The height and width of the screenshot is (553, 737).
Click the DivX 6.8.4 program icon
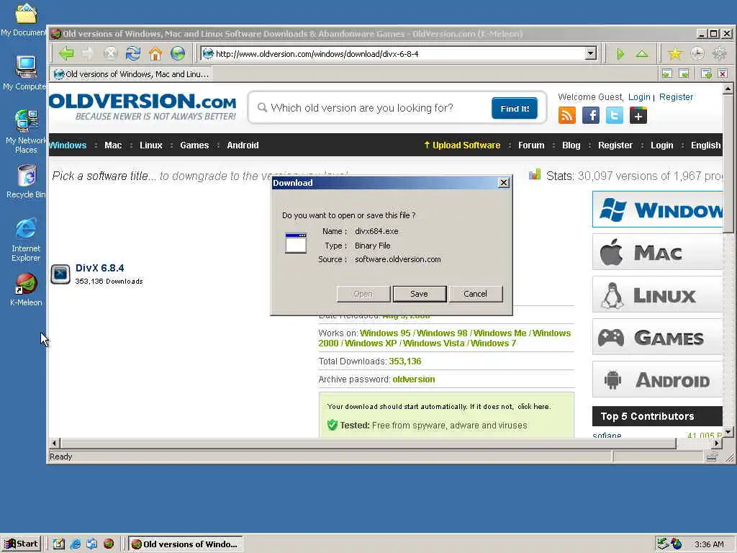click(60, 274)
